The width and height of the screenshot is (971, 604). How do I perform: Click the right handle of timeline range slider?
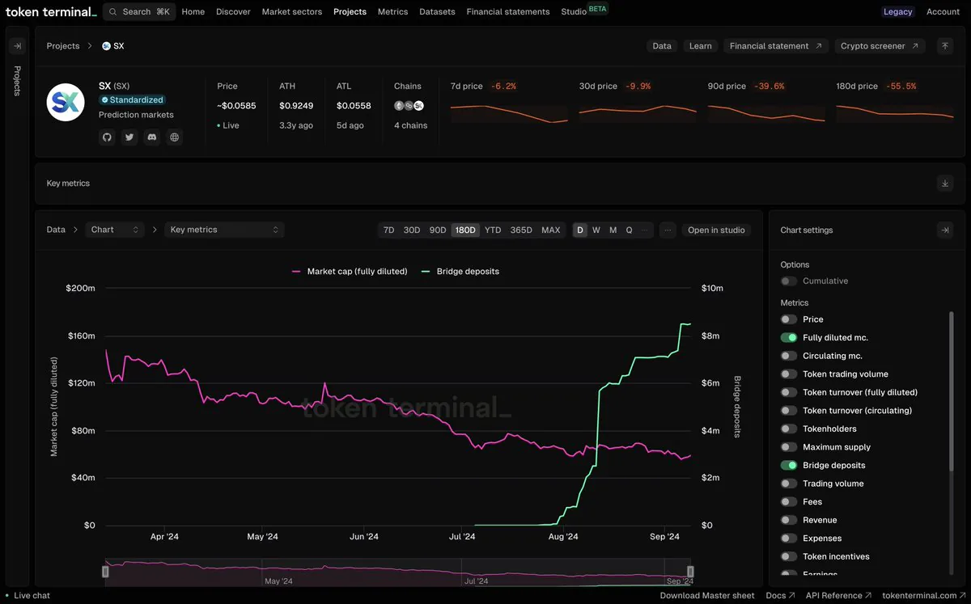coord(690,572)
